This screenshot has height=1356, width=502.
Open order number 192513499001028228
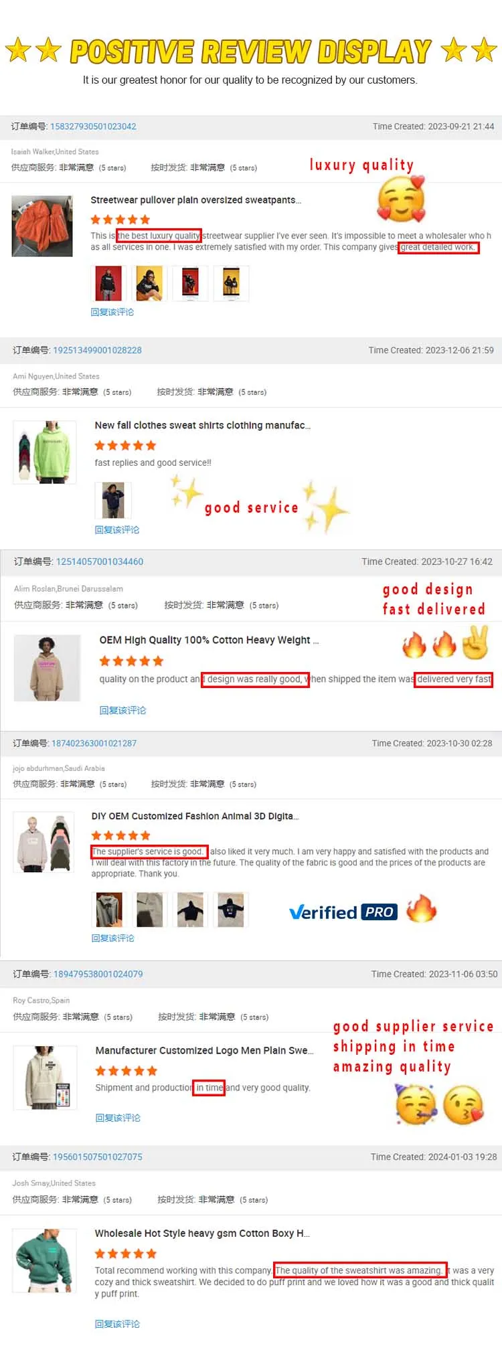[x=97, y=350]
